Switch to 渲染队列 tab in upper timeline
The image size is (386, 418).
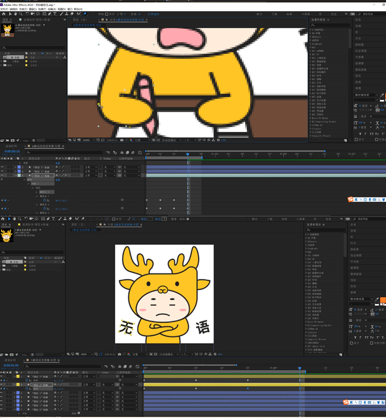(11, 146)
